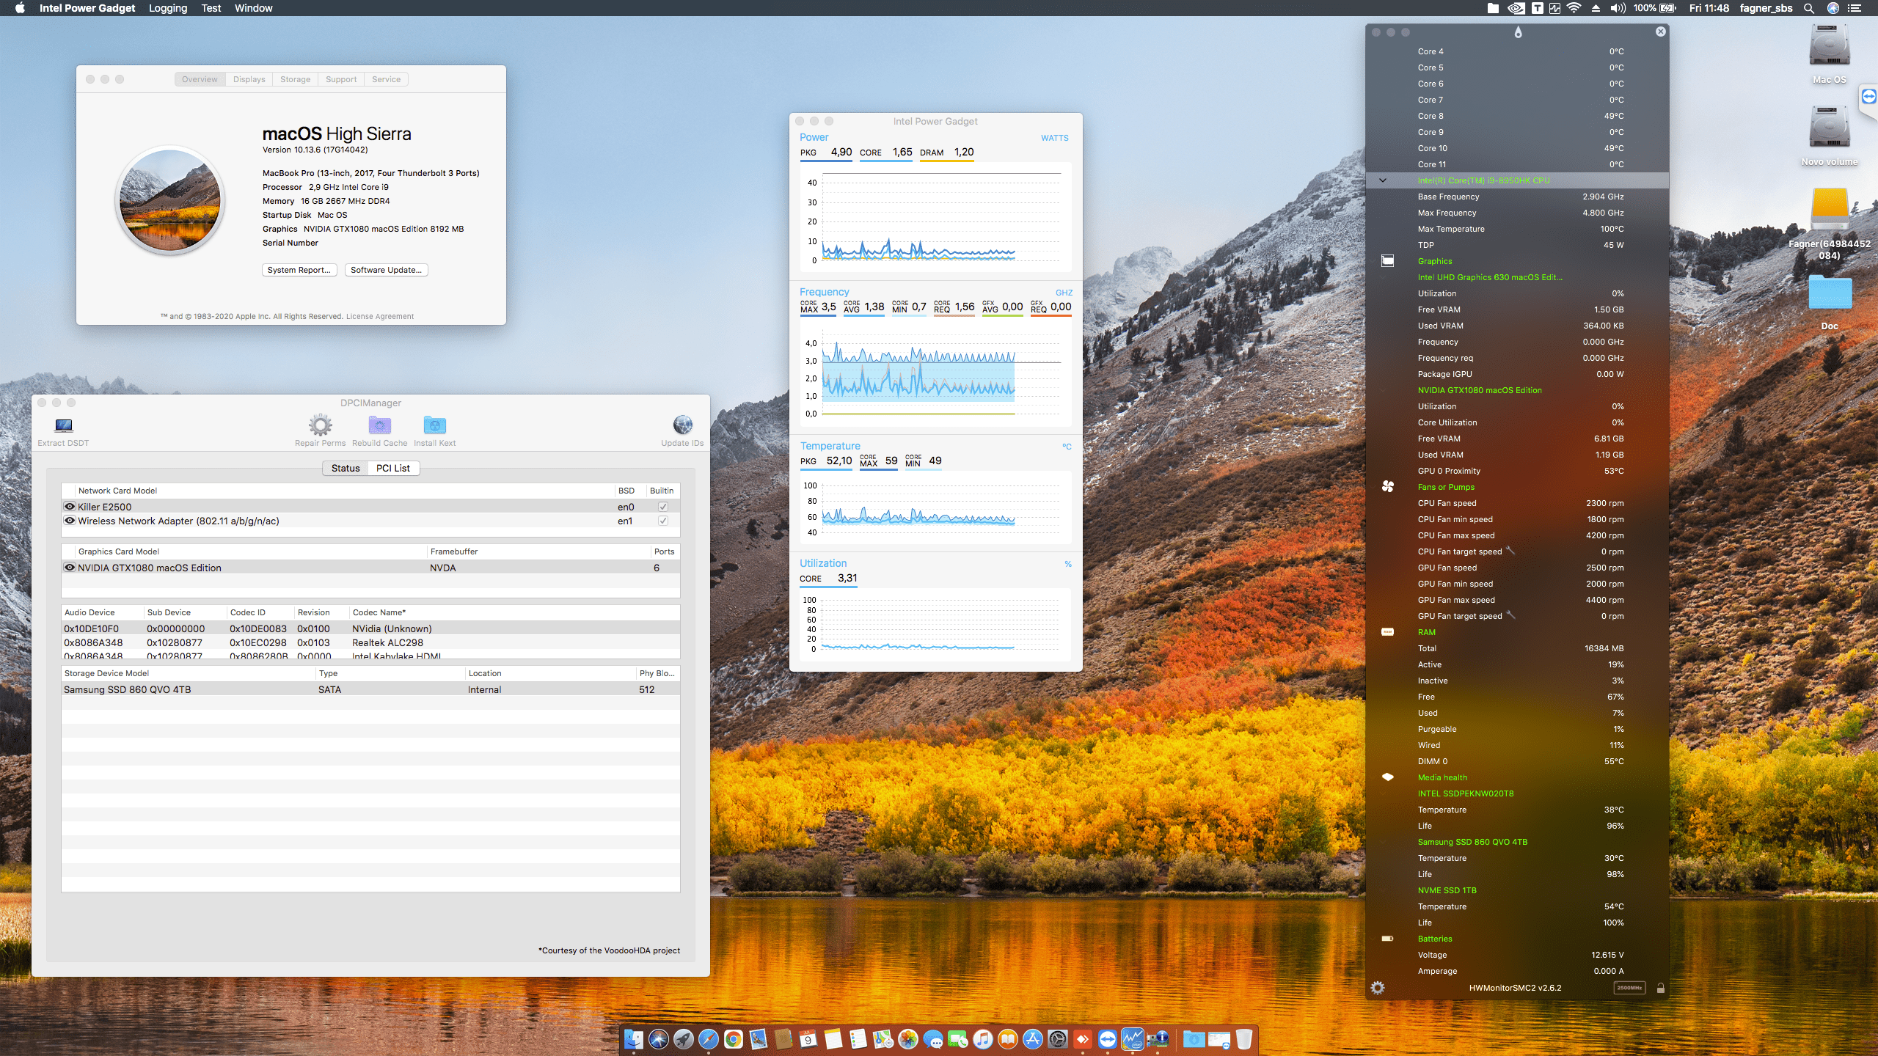Open the Apple menu

click(20, 8)
